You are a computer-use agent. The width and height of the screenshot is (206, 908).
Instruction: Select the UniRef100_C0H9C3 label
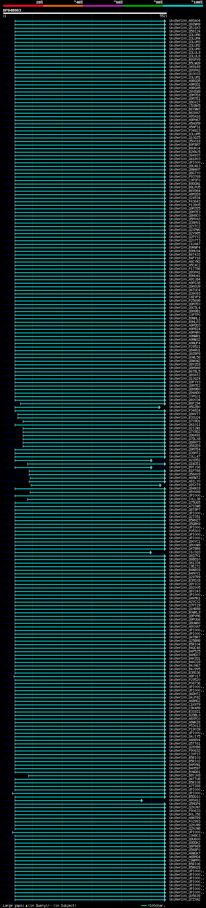tap(185, 836)
